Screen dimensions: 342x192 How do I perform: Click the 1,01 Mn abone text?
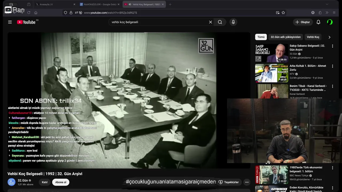pyautogui.click(x=25, y=184)
